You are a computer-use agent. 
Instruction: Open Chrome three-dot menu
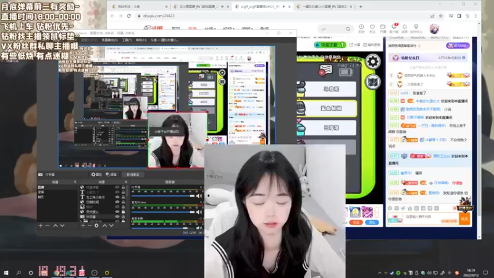pyautogui.click(x=475, y=16)
